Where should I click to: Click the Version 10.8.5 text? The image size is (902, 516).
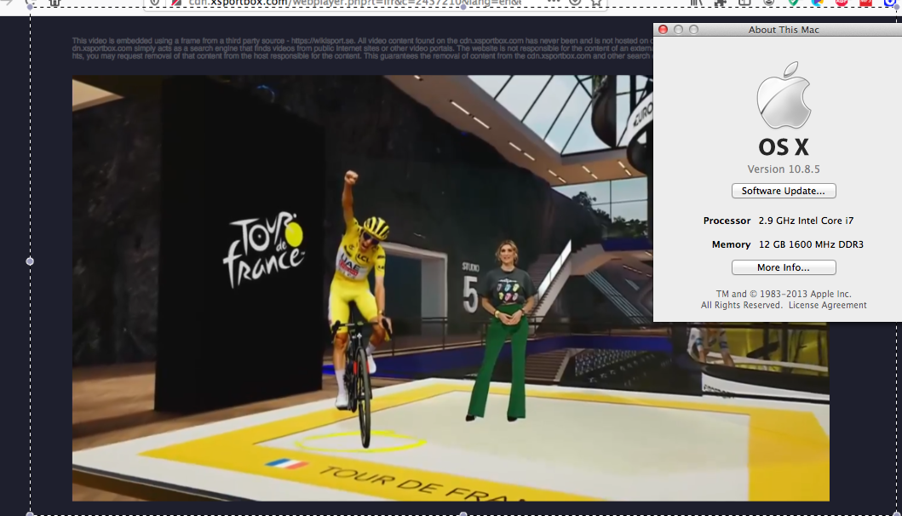(x=783, y=169)
